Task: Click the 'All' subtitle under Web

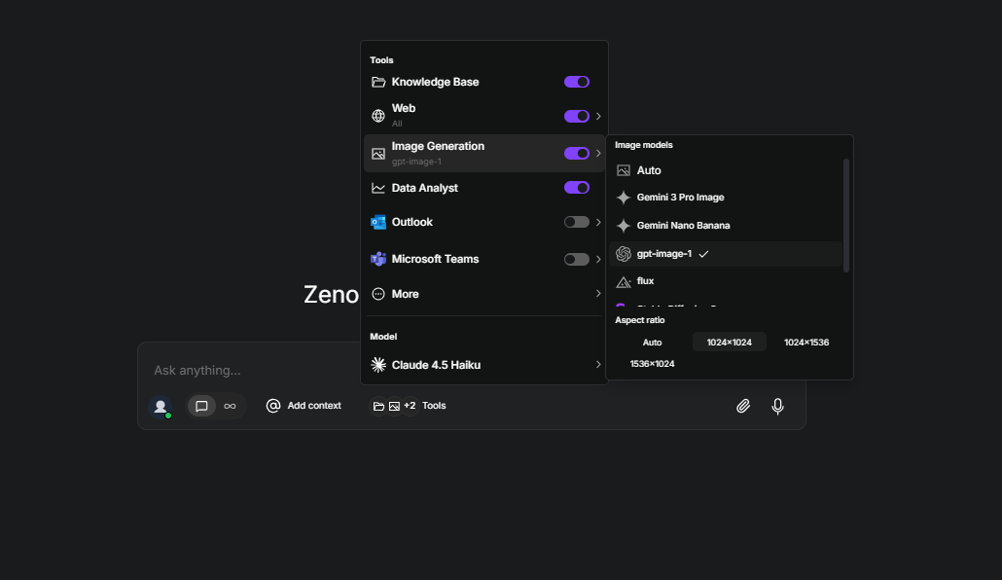Action: point(397,124)
